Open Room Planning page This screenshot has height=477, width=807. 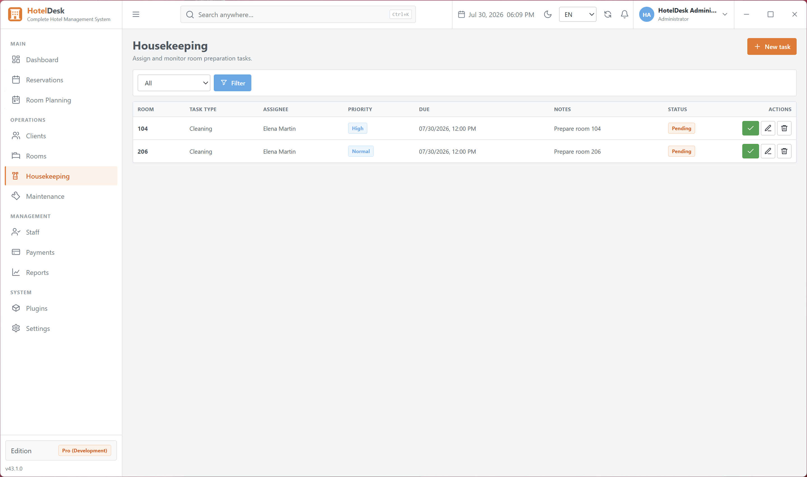pos(61,100)
